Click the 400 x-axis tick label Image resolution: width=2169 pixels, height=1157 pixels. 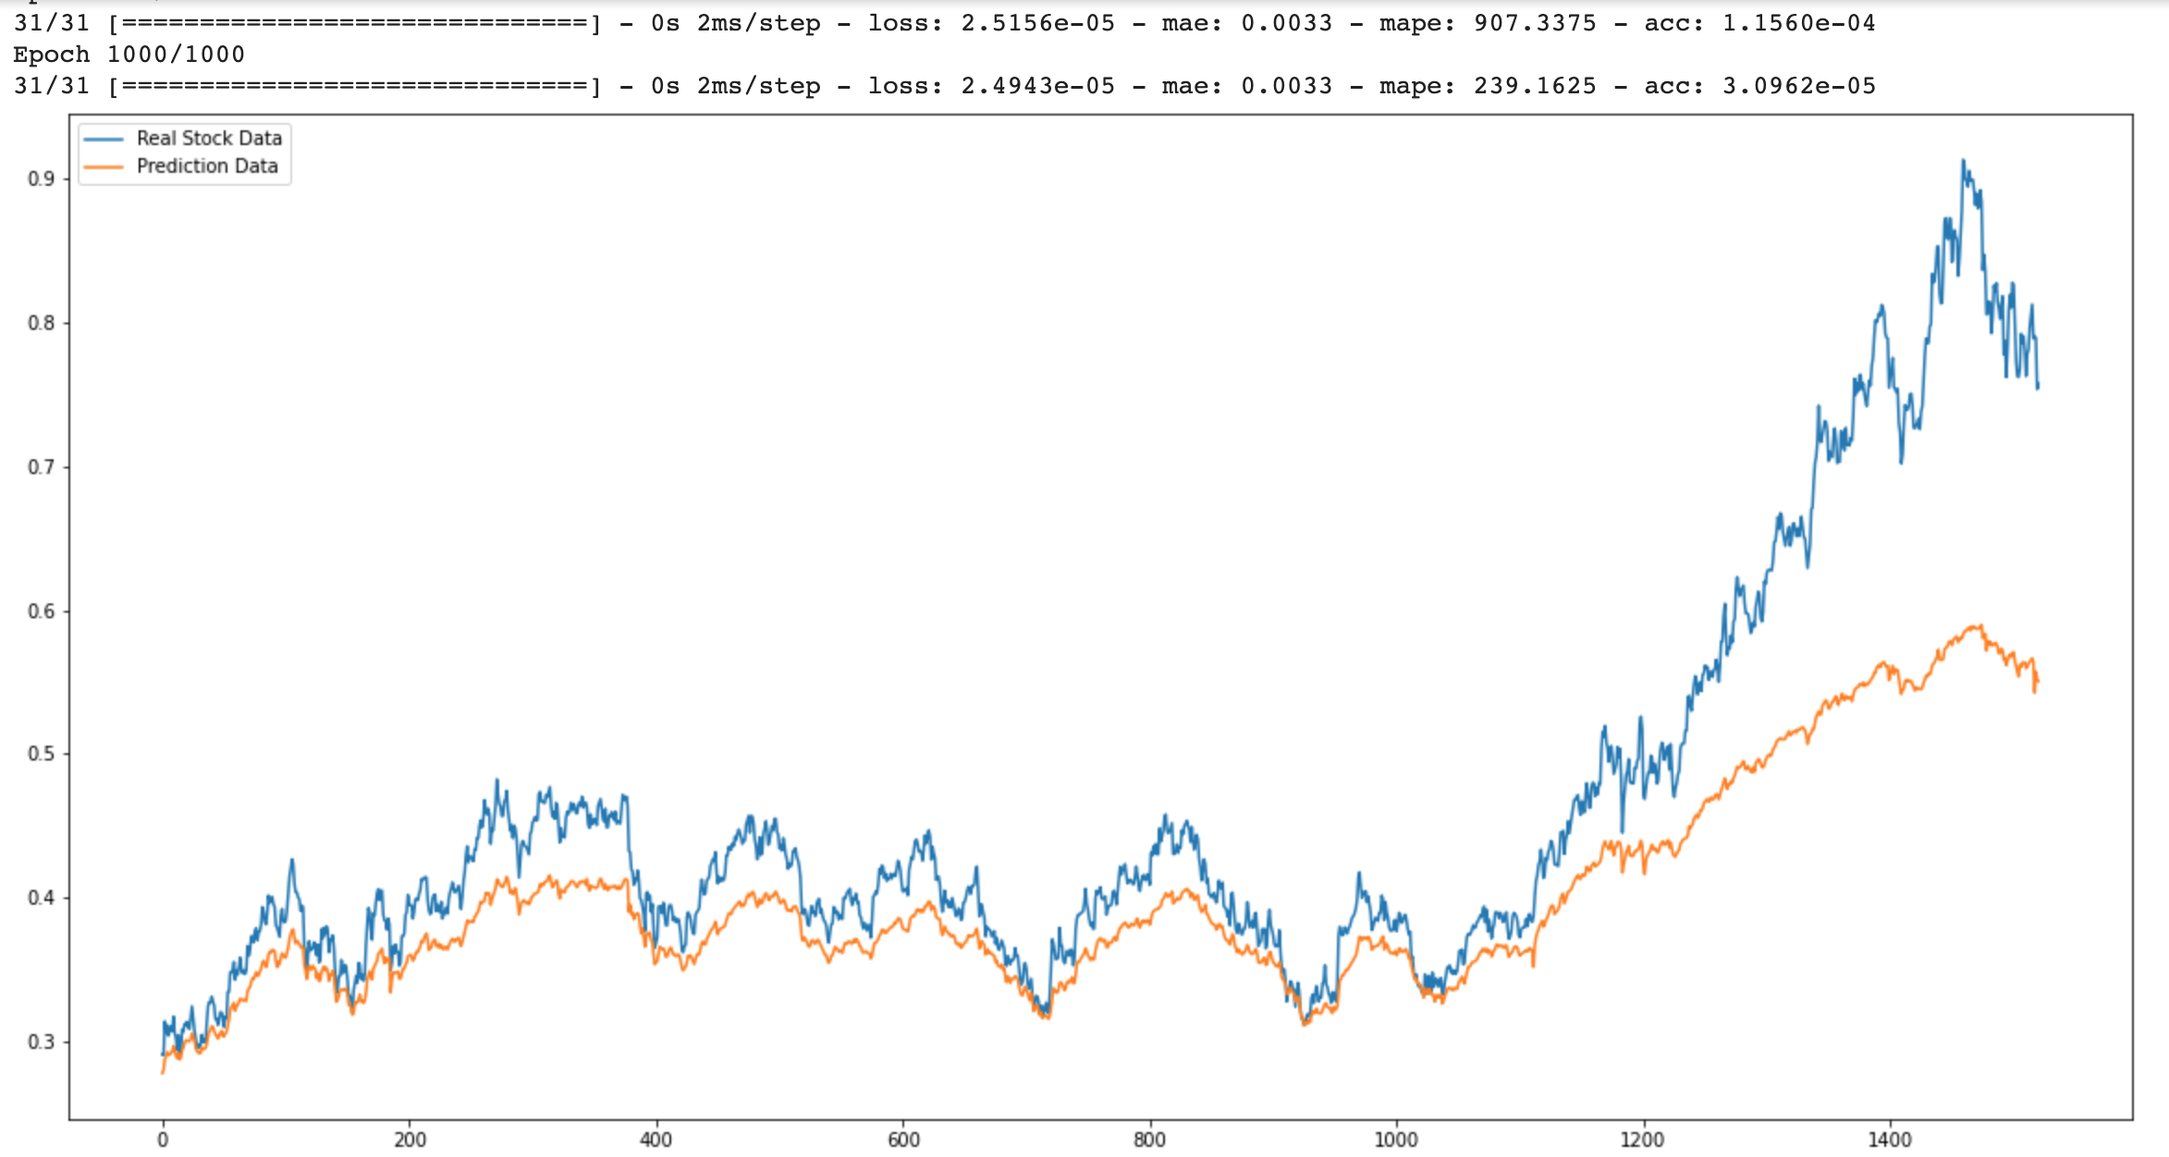[656, 1140]
